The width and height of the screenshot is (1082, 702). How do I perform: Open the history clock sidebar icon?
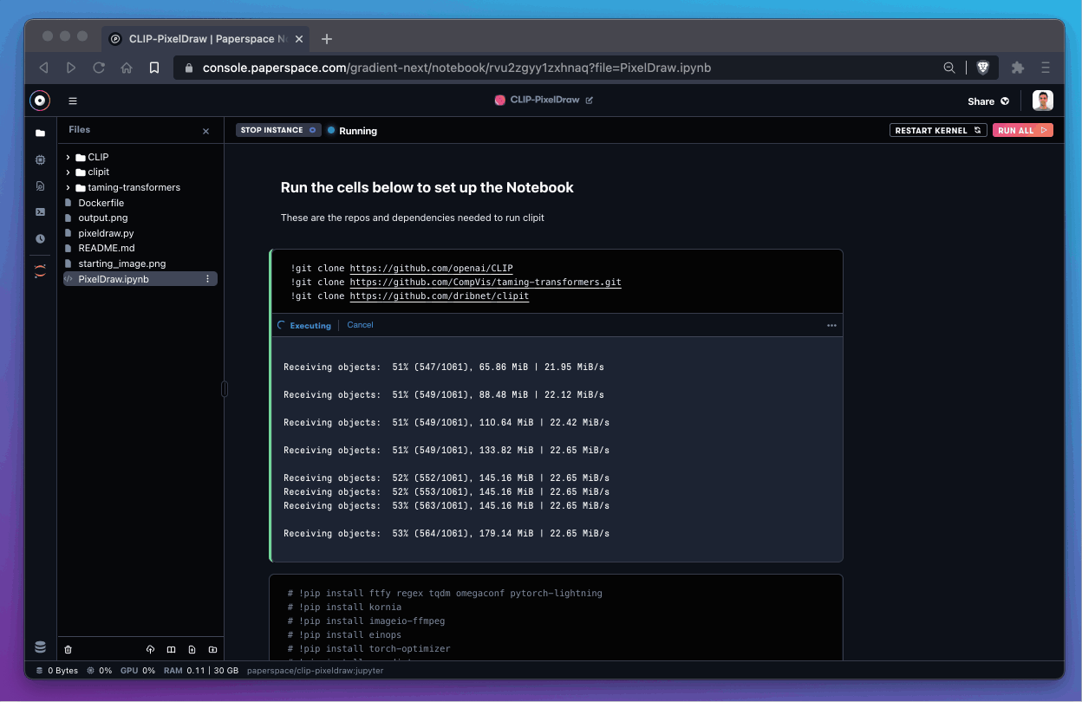pyautogui.click(x=40, y=238)
